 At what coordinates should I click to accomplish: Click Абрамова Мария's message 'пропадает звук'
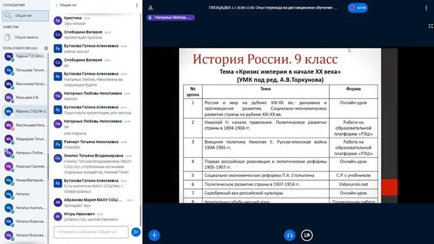77,205
